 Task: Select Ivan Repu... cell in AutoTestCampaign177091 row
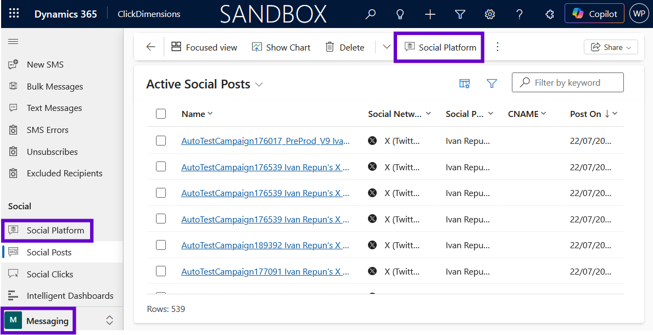click(468, 272)
